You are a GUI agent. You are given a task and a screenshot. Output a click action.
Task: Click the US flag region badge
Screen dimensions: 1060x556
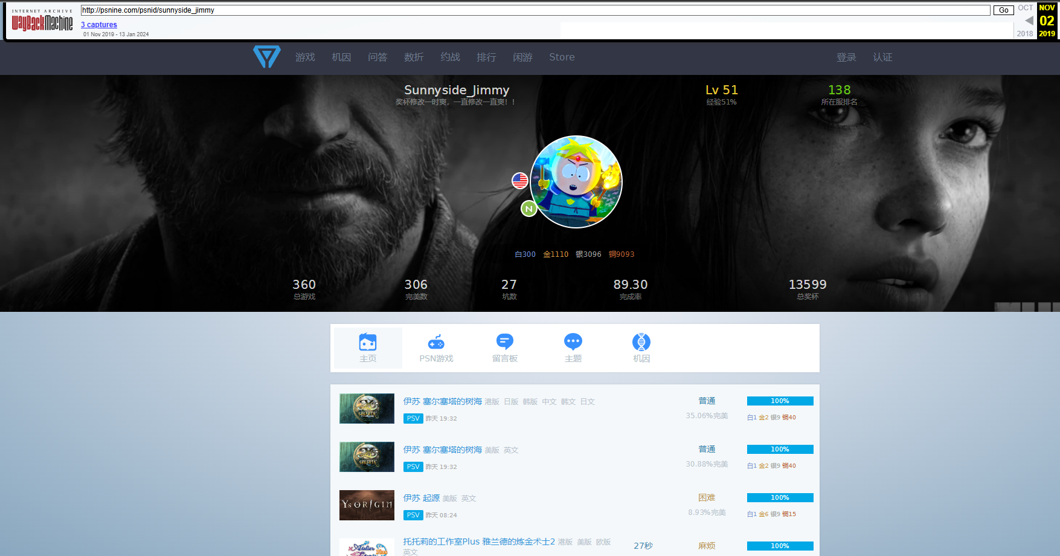pos(520,180)
